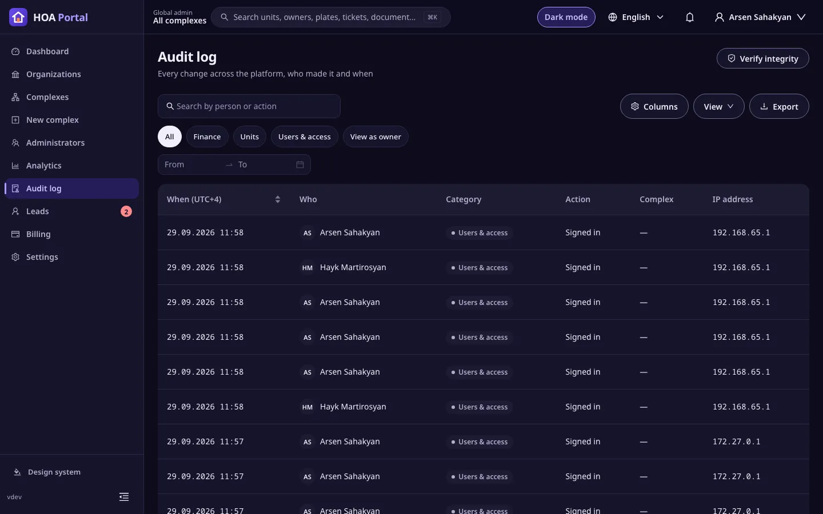Click the calendar icon in date range
The width and height of the screenshot is (823, 514).
pos(300,164)
